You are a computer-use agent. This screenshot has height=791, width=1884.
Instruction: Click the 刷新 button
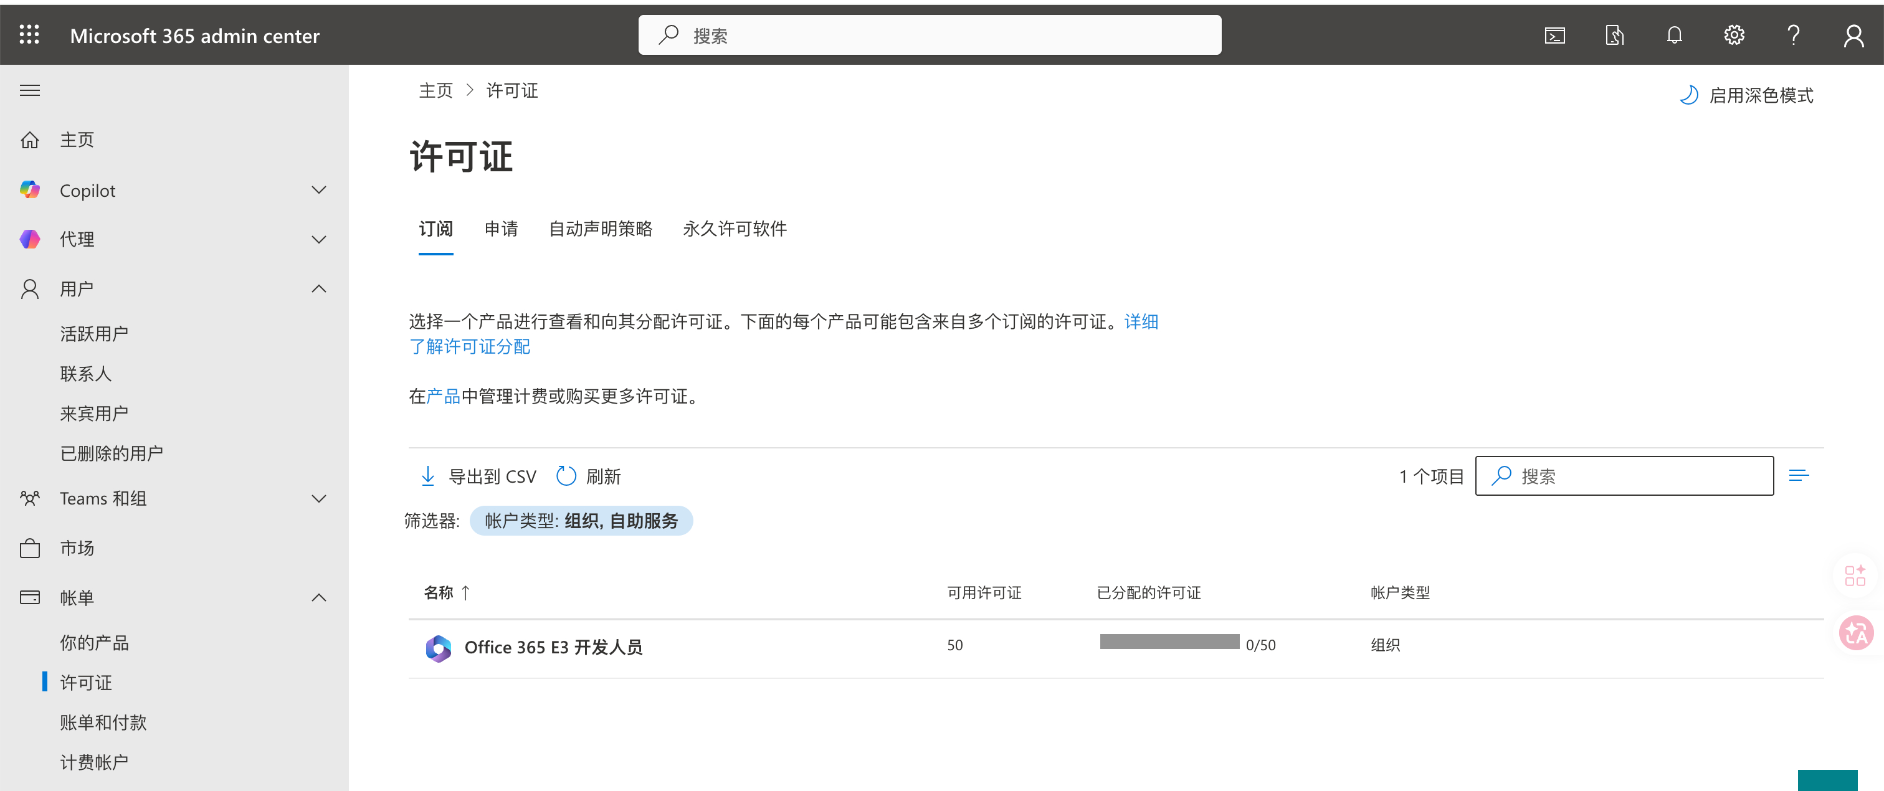click(x=589, y=476)
